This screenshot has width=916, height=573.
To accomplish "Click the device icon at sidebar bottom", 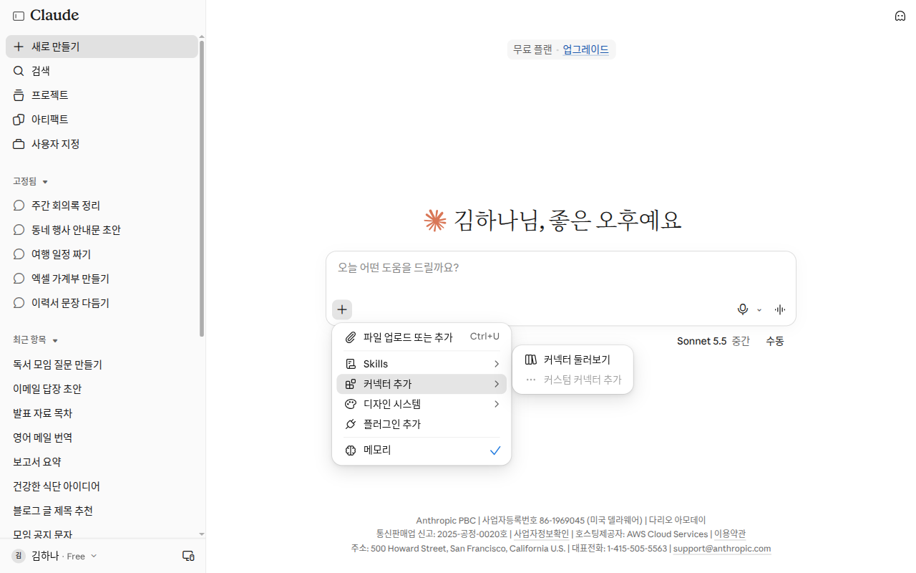I will [x=188, y=556].
